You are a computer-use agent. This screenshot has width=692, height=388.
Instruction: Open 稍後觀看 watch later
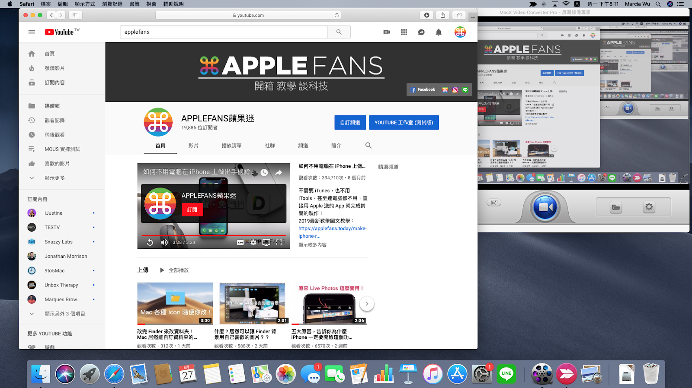(x=62, y=135)
